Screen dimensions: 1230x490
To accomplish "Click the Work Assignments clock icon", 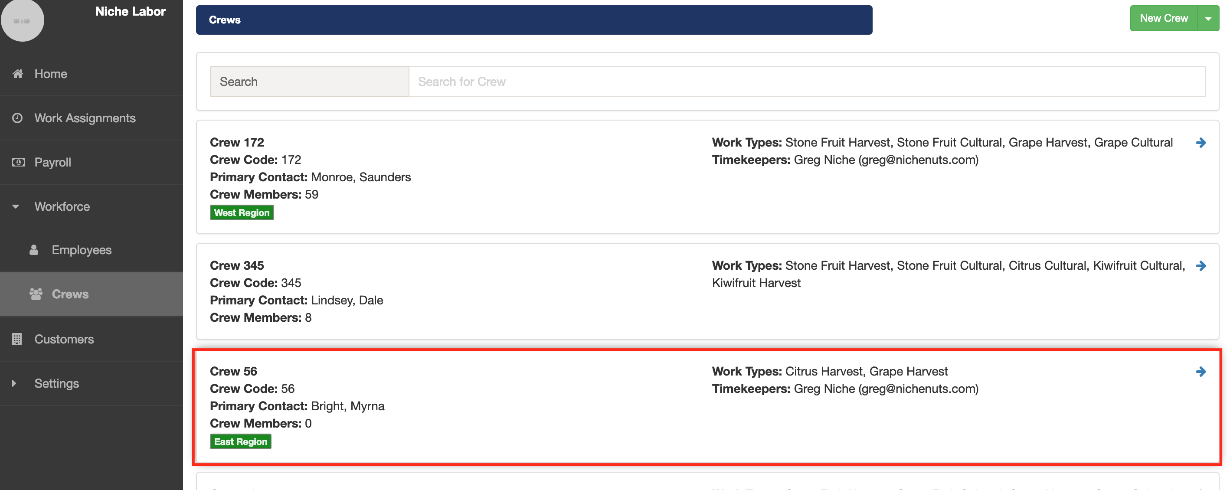I will coord(17,118).
